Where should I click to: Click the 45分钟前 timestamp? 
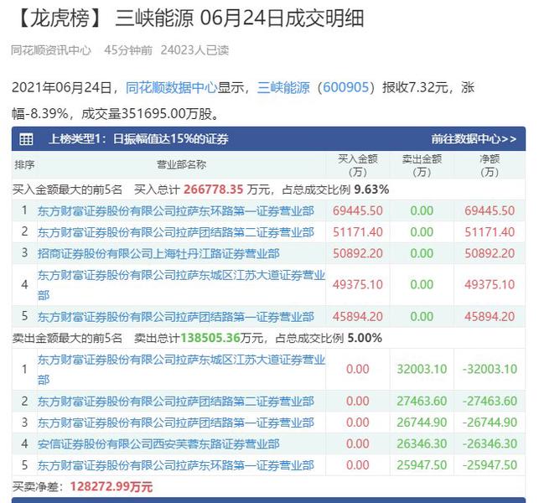[x=128, y=50]
